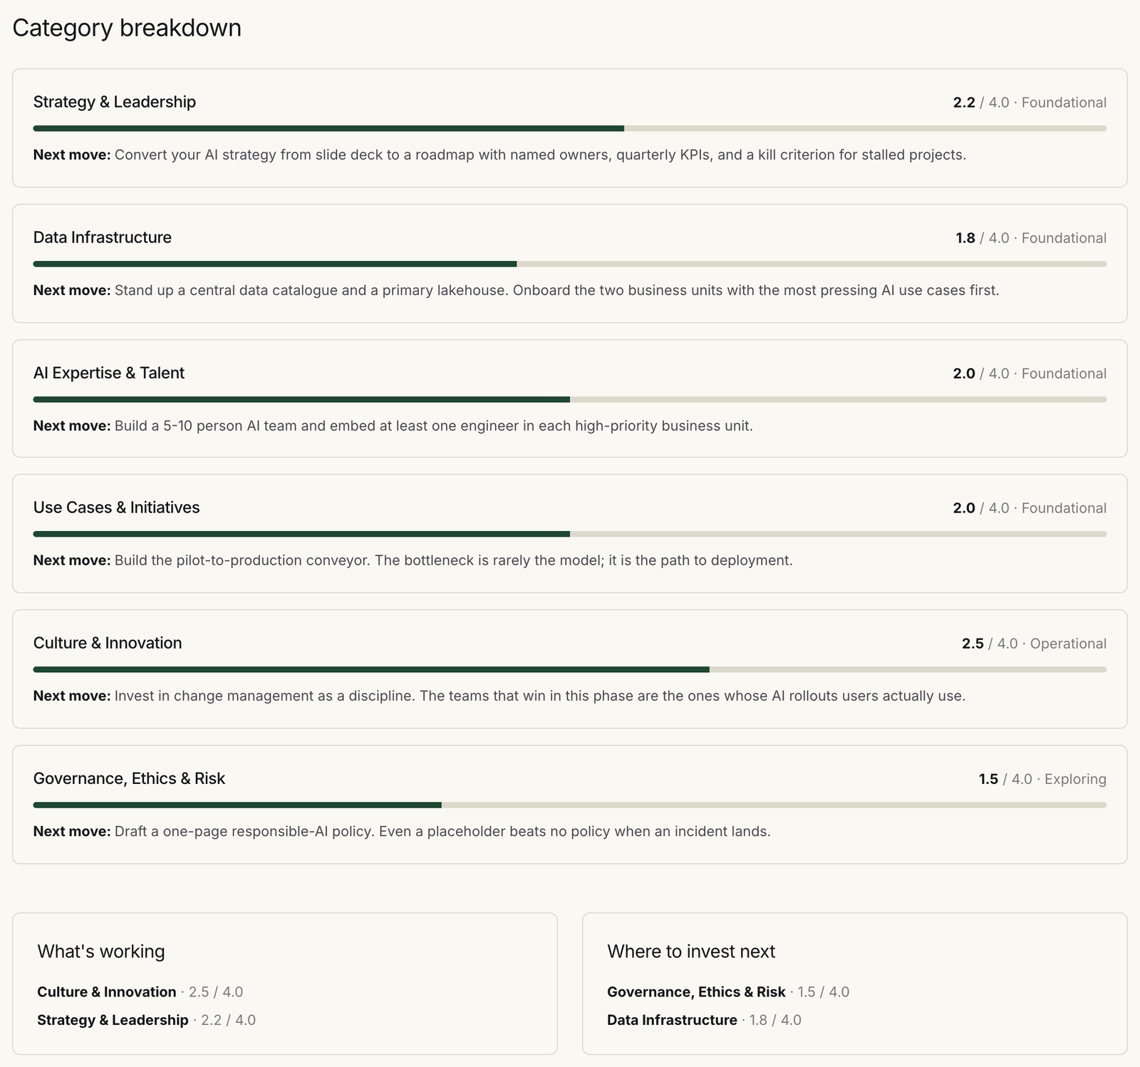Click the AI Expertise & Talent progress bar
This screenshot has width=1140, height=1067.
[570, 399]
